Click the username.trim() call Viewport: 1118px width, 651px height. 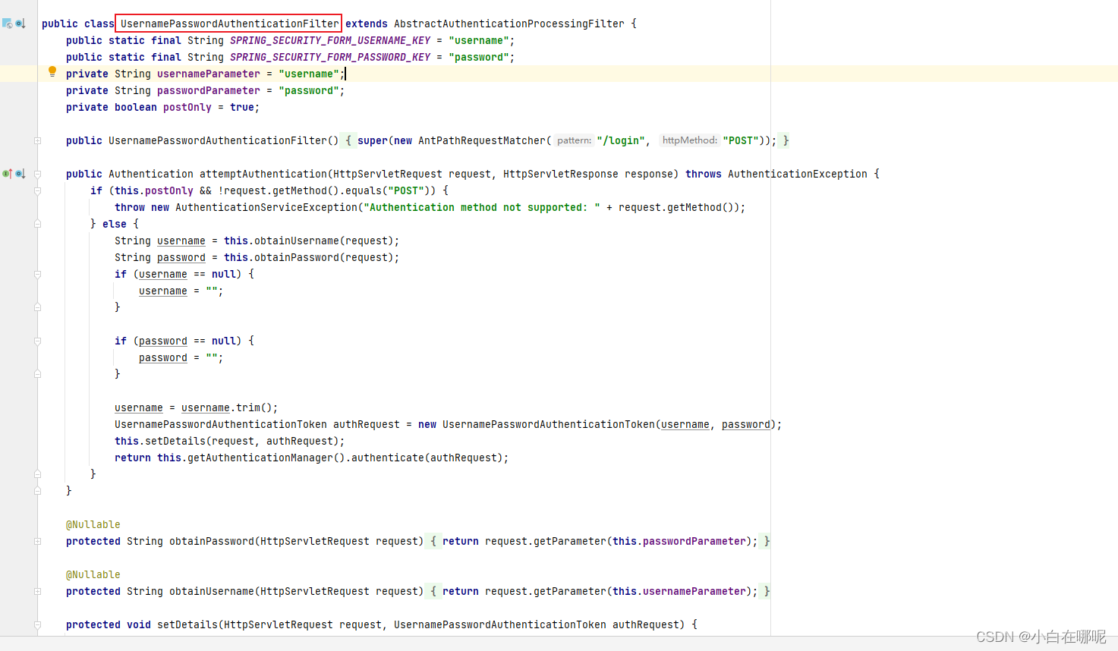click(227, 407)
